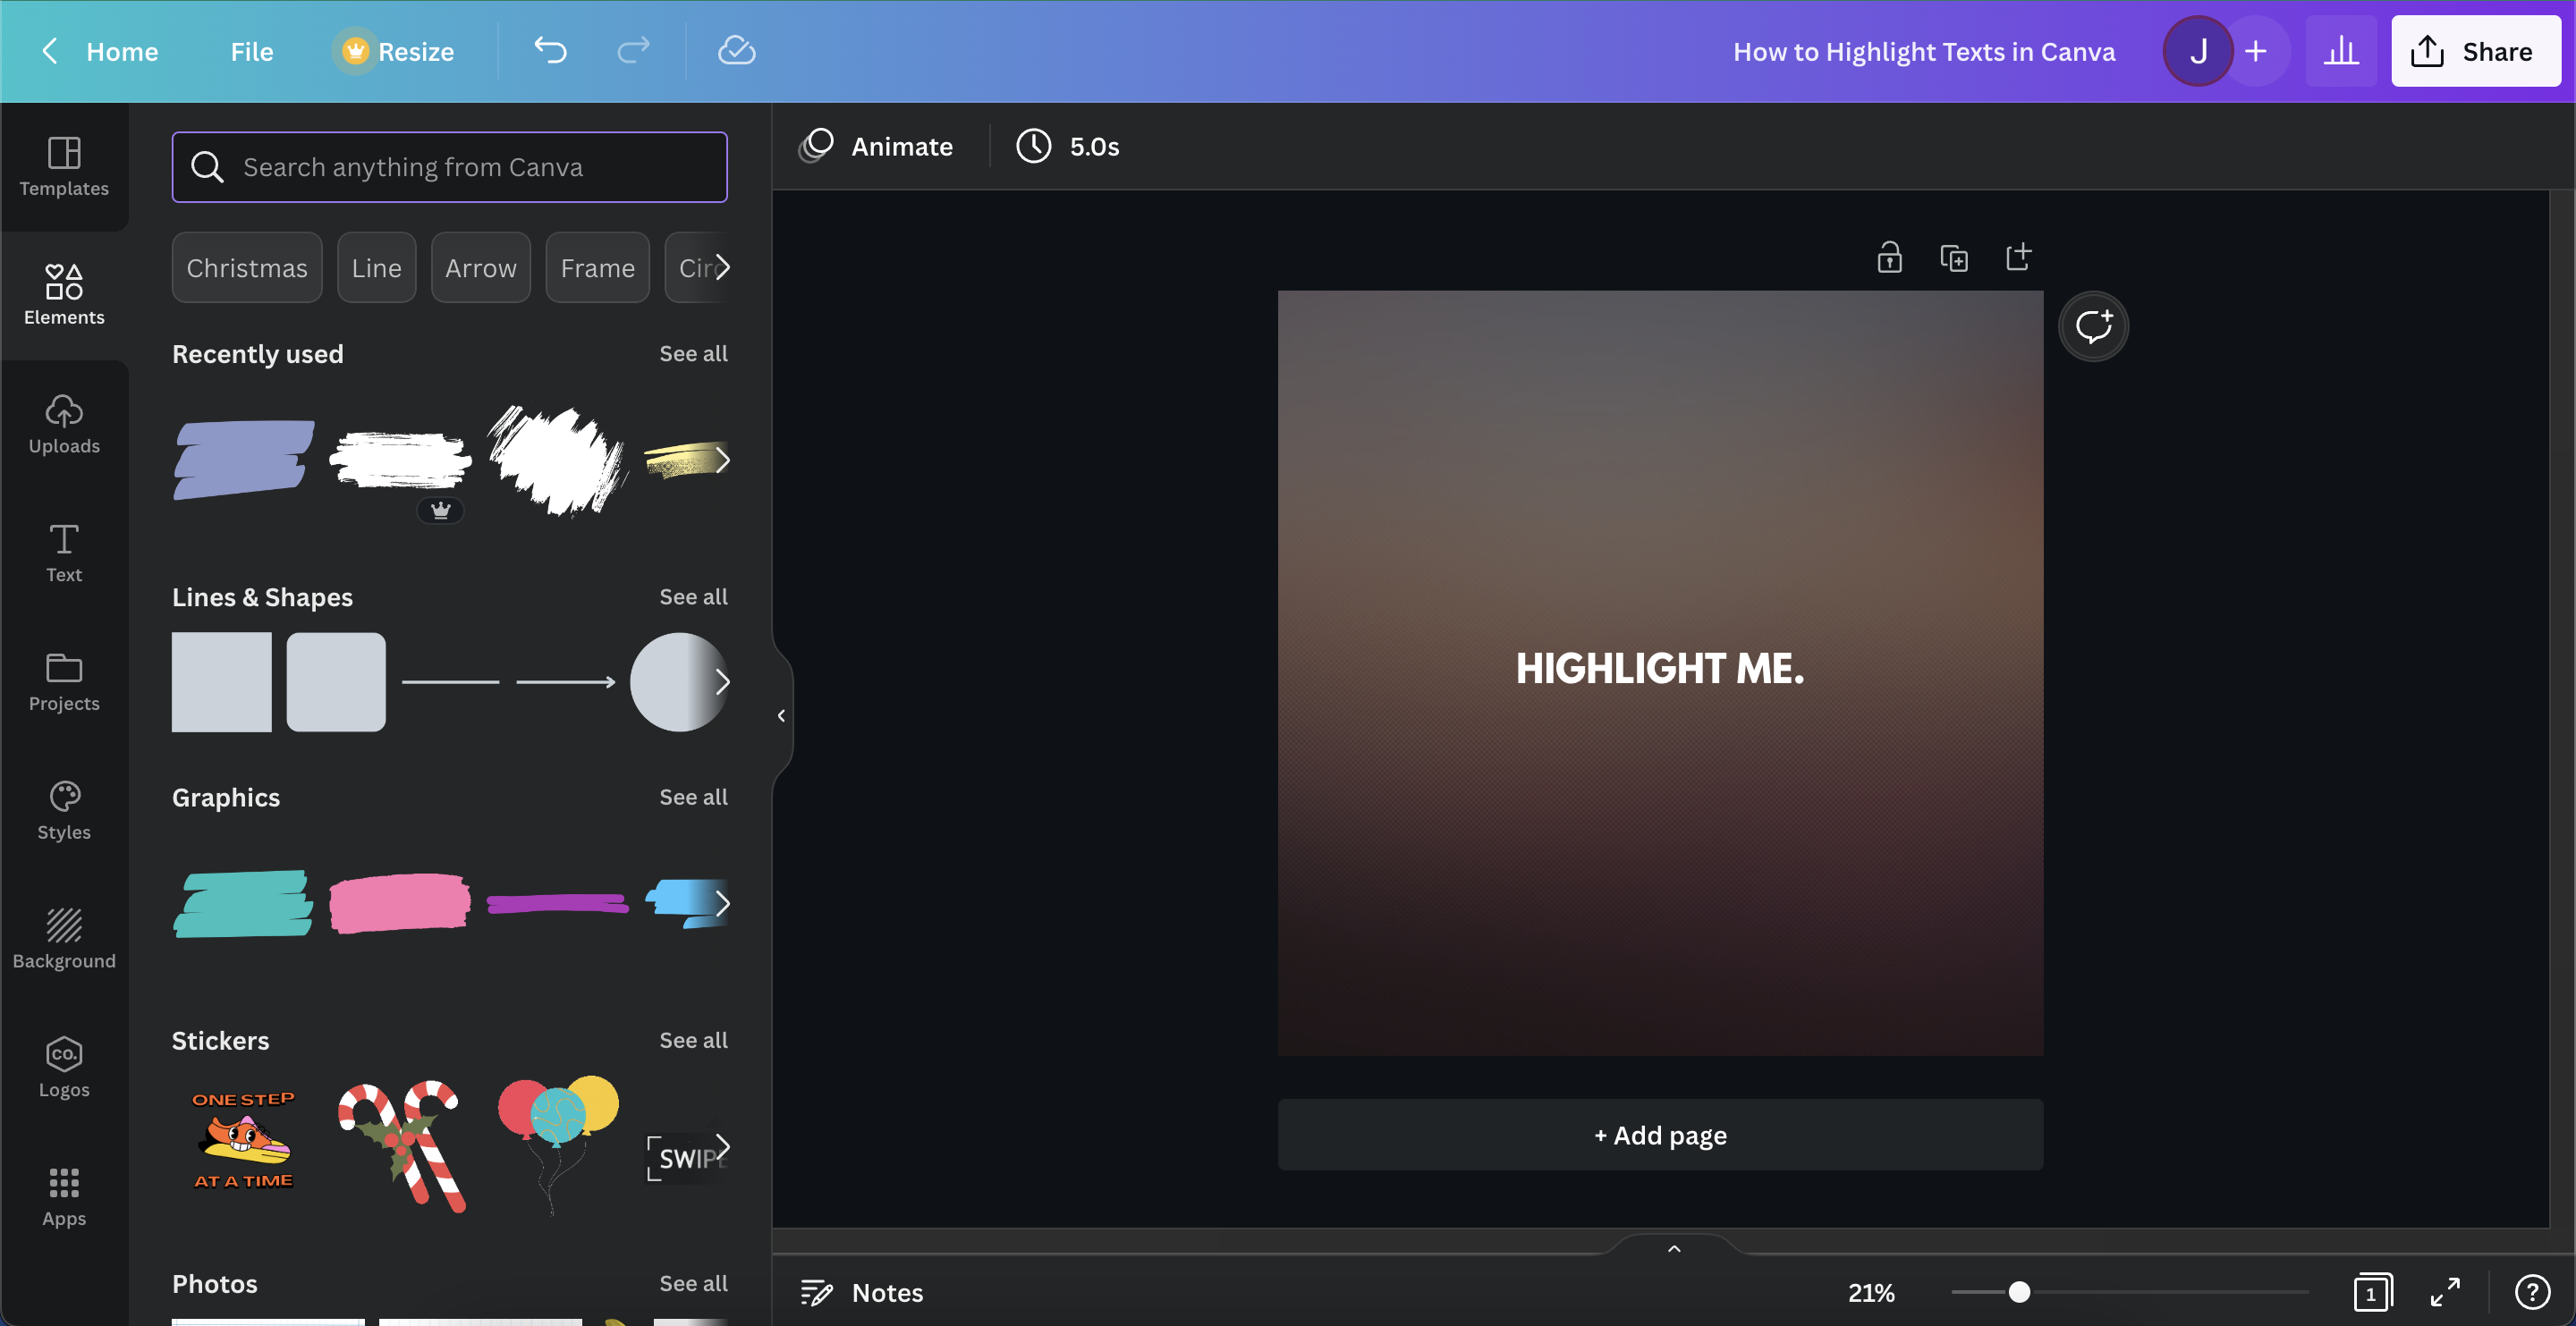2576x1326 pixels.
Task: Toggle the page lock
Action: tap(1890, 257)
